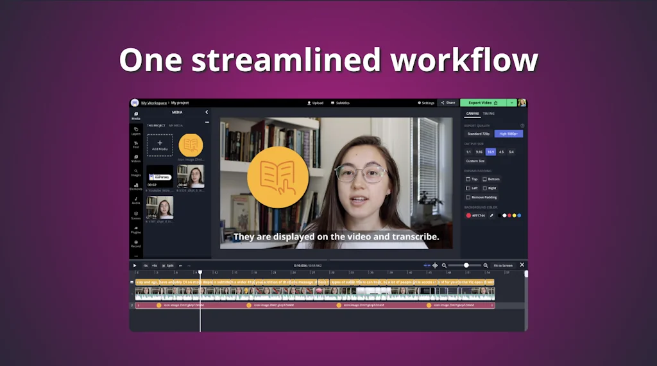657x366 pixels.
Task: Click the Record sidebar icon
Action: [x=136, y=243]
